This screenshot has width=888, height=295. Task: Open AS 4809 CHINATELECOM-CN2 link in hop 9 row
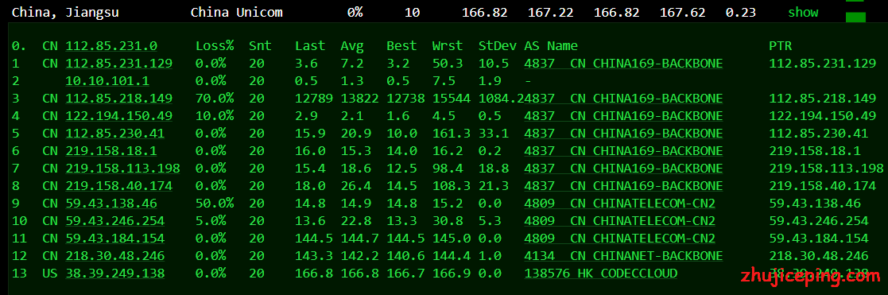tap(619, 204)
